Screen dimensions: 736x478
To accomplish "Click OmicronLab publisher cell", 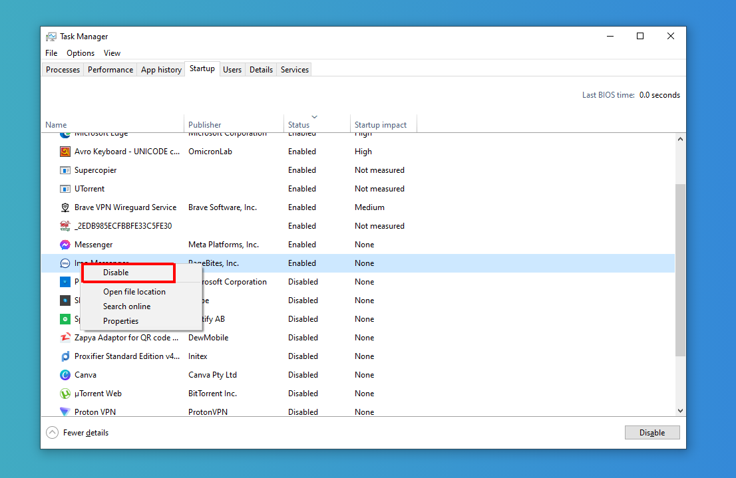I will tap(210, 152).
